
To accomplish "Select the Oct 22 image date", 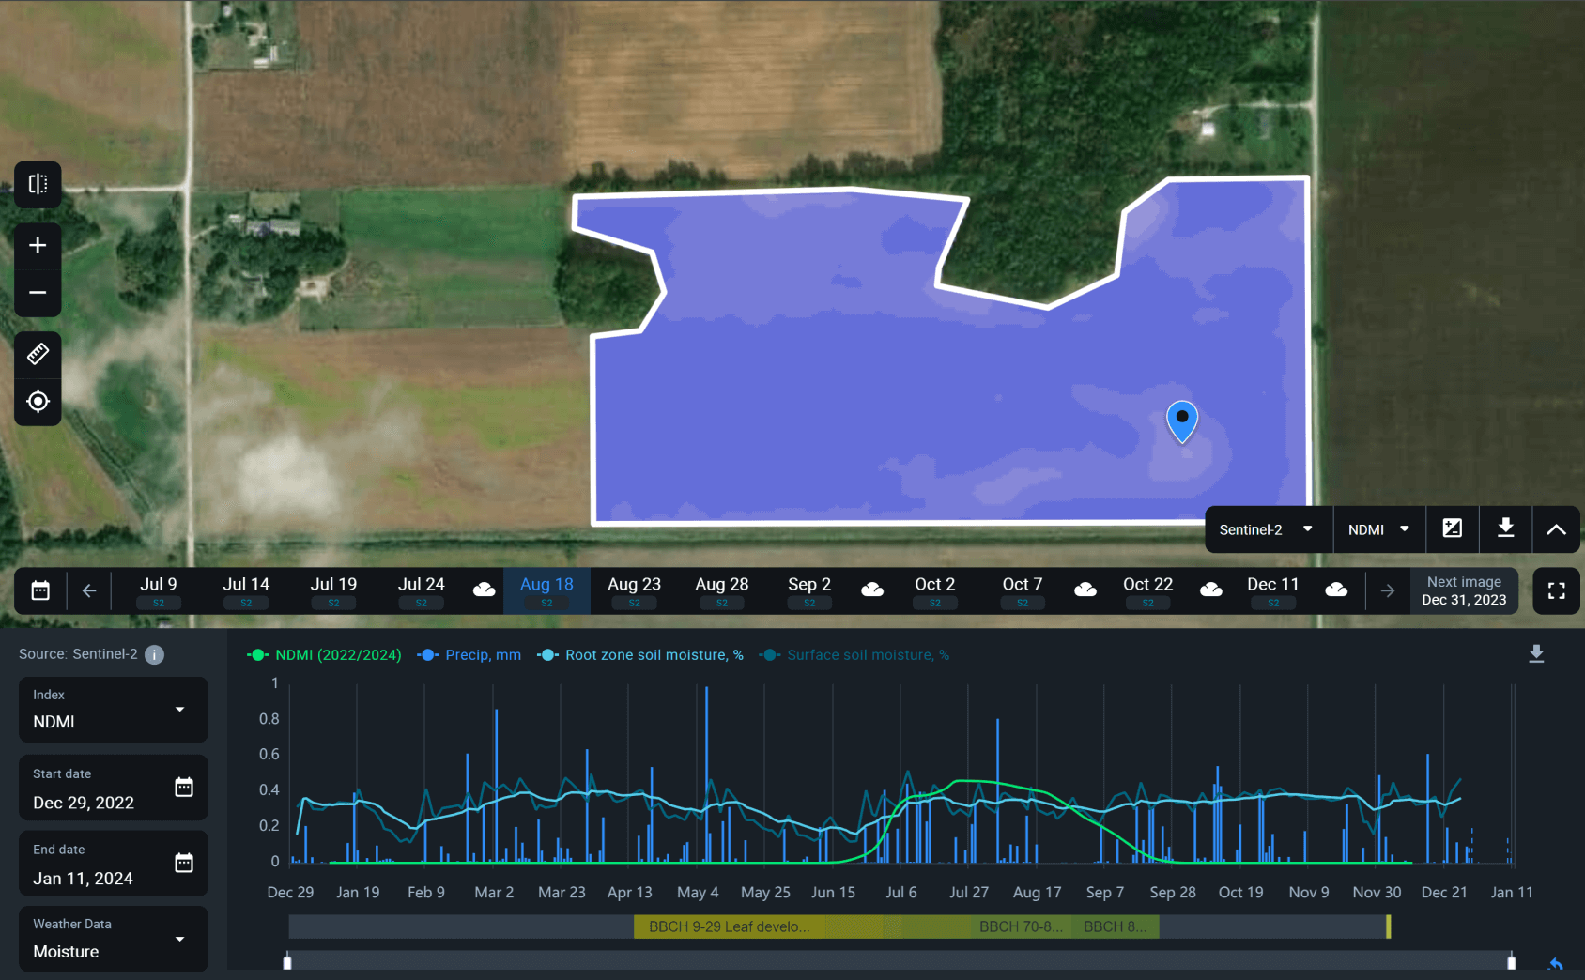I will [x=1148, y=590].
